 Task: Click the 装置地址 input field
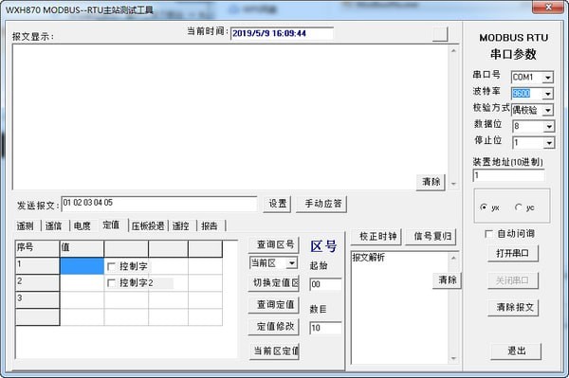coord(508,176)
